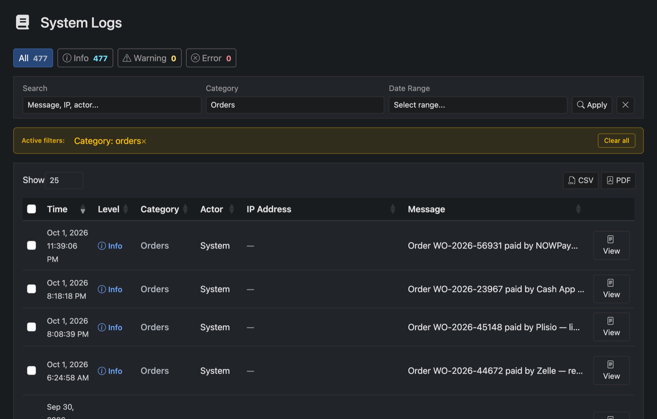View details of order WO-2026-23967 log
The width and height of the screenshot is (657, 419).
pyautogui.click(x=611, y=289)
